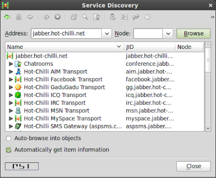Click the service list vertical scrollbar
Screen dimensions: 216x178
point(208,86)
